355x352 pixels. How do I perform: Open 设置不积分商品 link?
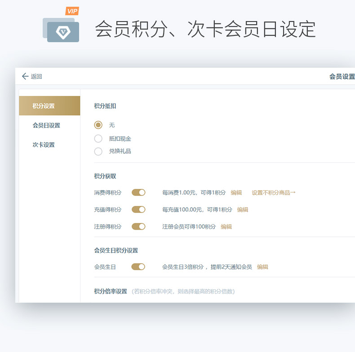(x=273, y=193)
